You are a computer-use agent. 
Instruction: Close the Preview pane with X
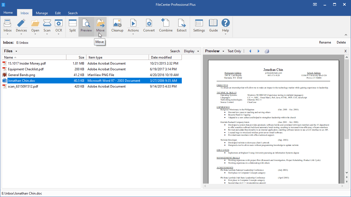tap(346, 51)
